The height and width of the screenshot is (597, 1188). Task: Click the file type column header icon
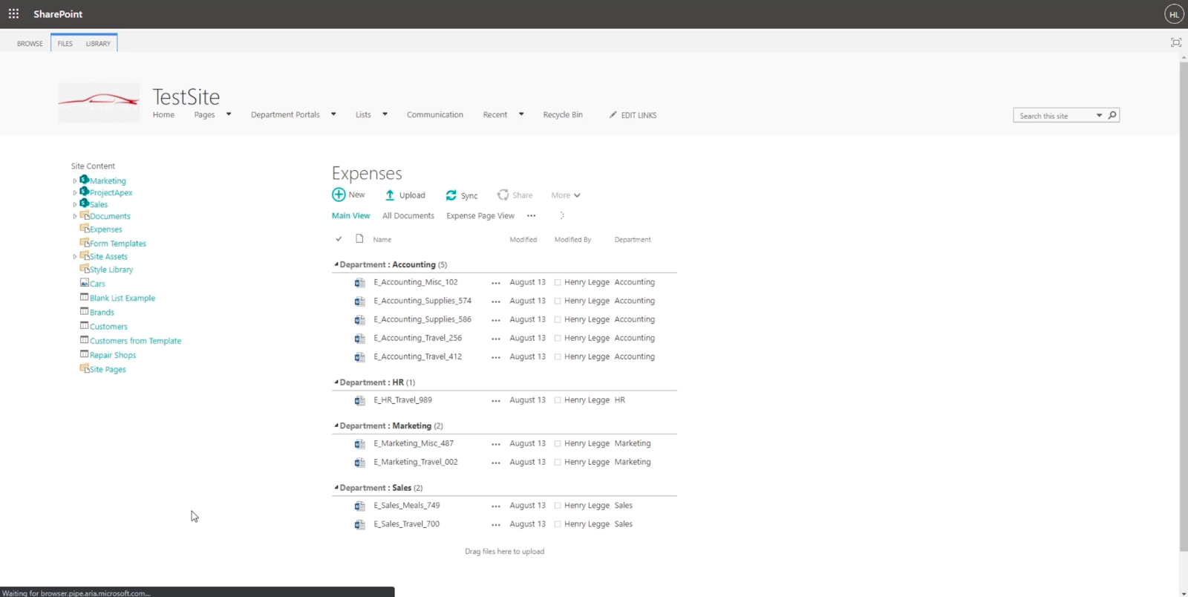click(359, 238)
